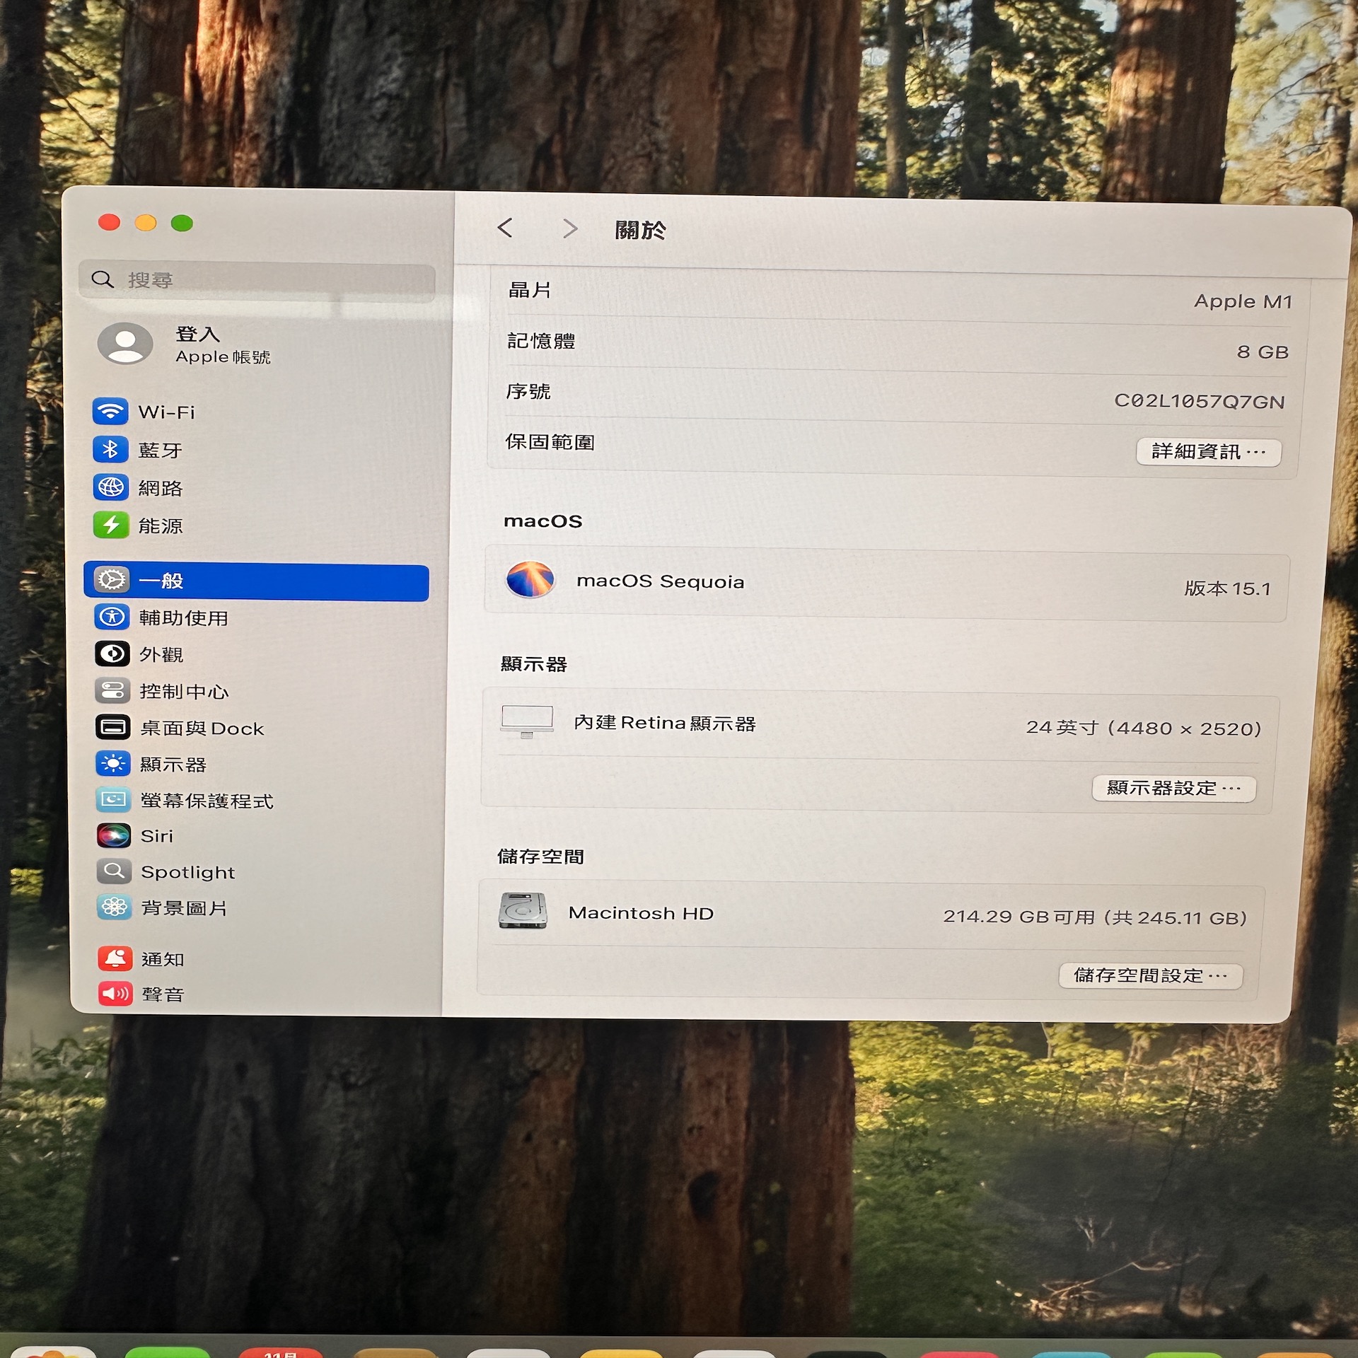Open the 輔助使用 accessibility icon
1358x1358 pixels.
[x=112, y=617]
